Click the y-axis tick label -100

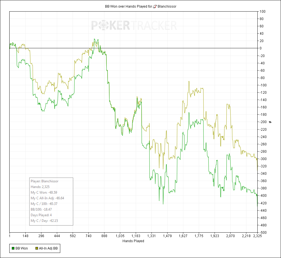(263, 85)
